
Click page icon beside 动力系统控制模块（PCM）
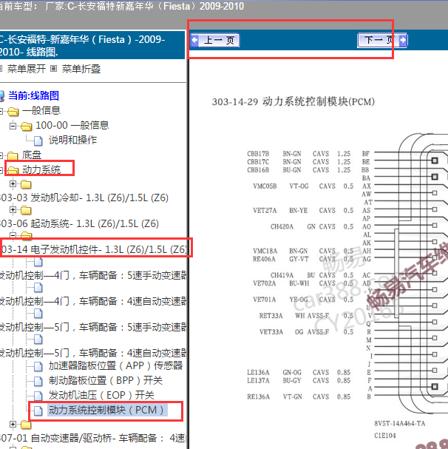38,411
